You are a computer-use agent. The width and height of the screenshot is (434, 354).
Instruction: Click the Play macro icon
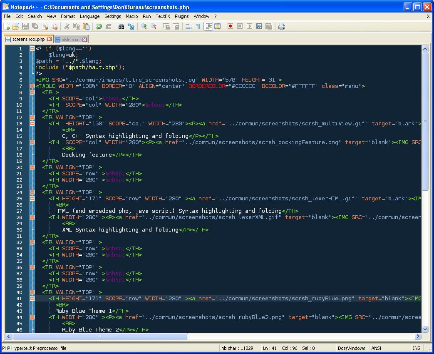(249, 26)
